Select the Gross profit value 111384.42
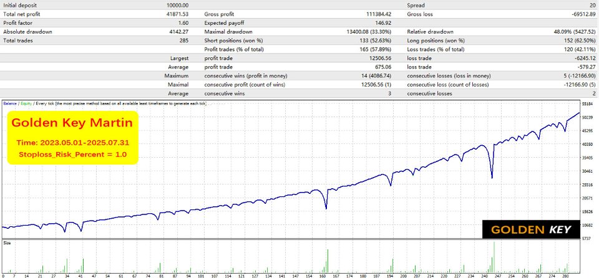 (378, 14)
